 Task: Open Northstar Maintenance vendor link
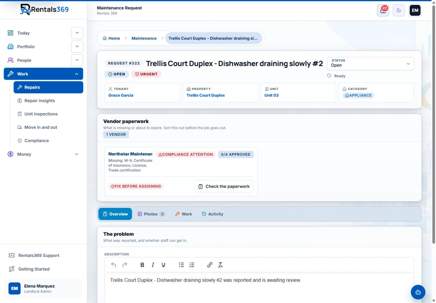(x=130, y=154)
